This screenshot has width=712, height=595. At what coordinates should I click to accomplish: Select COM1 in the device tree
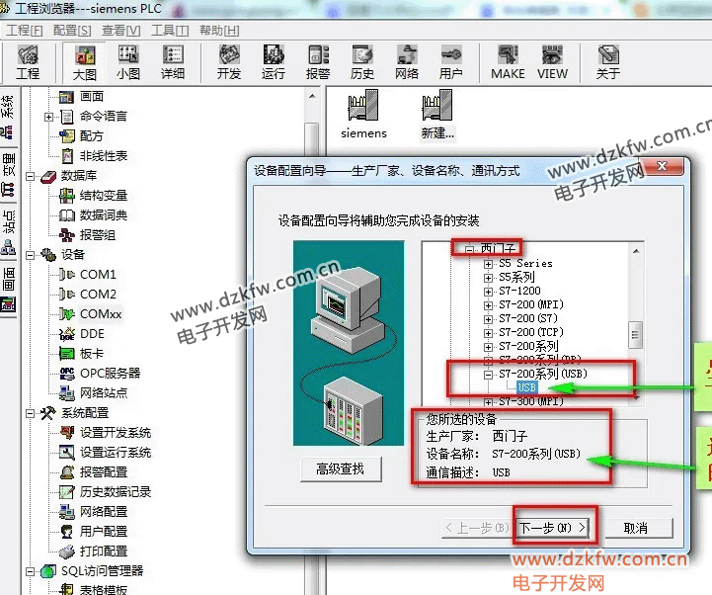98,274
